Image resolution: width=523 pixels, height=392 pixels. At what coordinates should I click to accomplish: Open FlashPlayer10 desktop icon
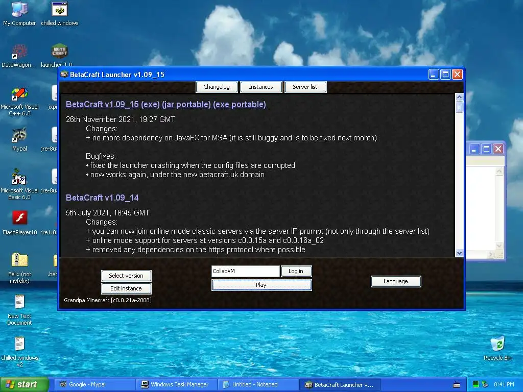19,223
